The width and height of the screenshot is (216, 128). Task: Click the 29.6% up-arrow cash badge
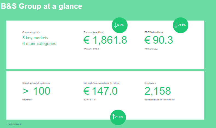click(118, 117)
